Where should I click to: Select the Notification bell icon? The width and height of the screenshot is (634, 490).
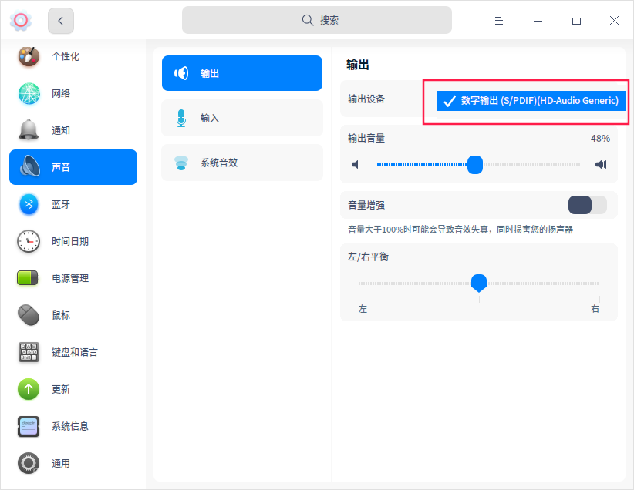(x=29, y=130)
